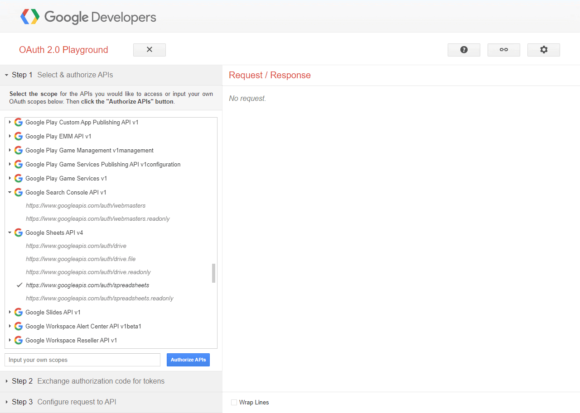Image resolution: width=580 pixels, height=413 pixels.
Task: Expand Google Play Game Services v1 arrow
Action: pos(10,178)
